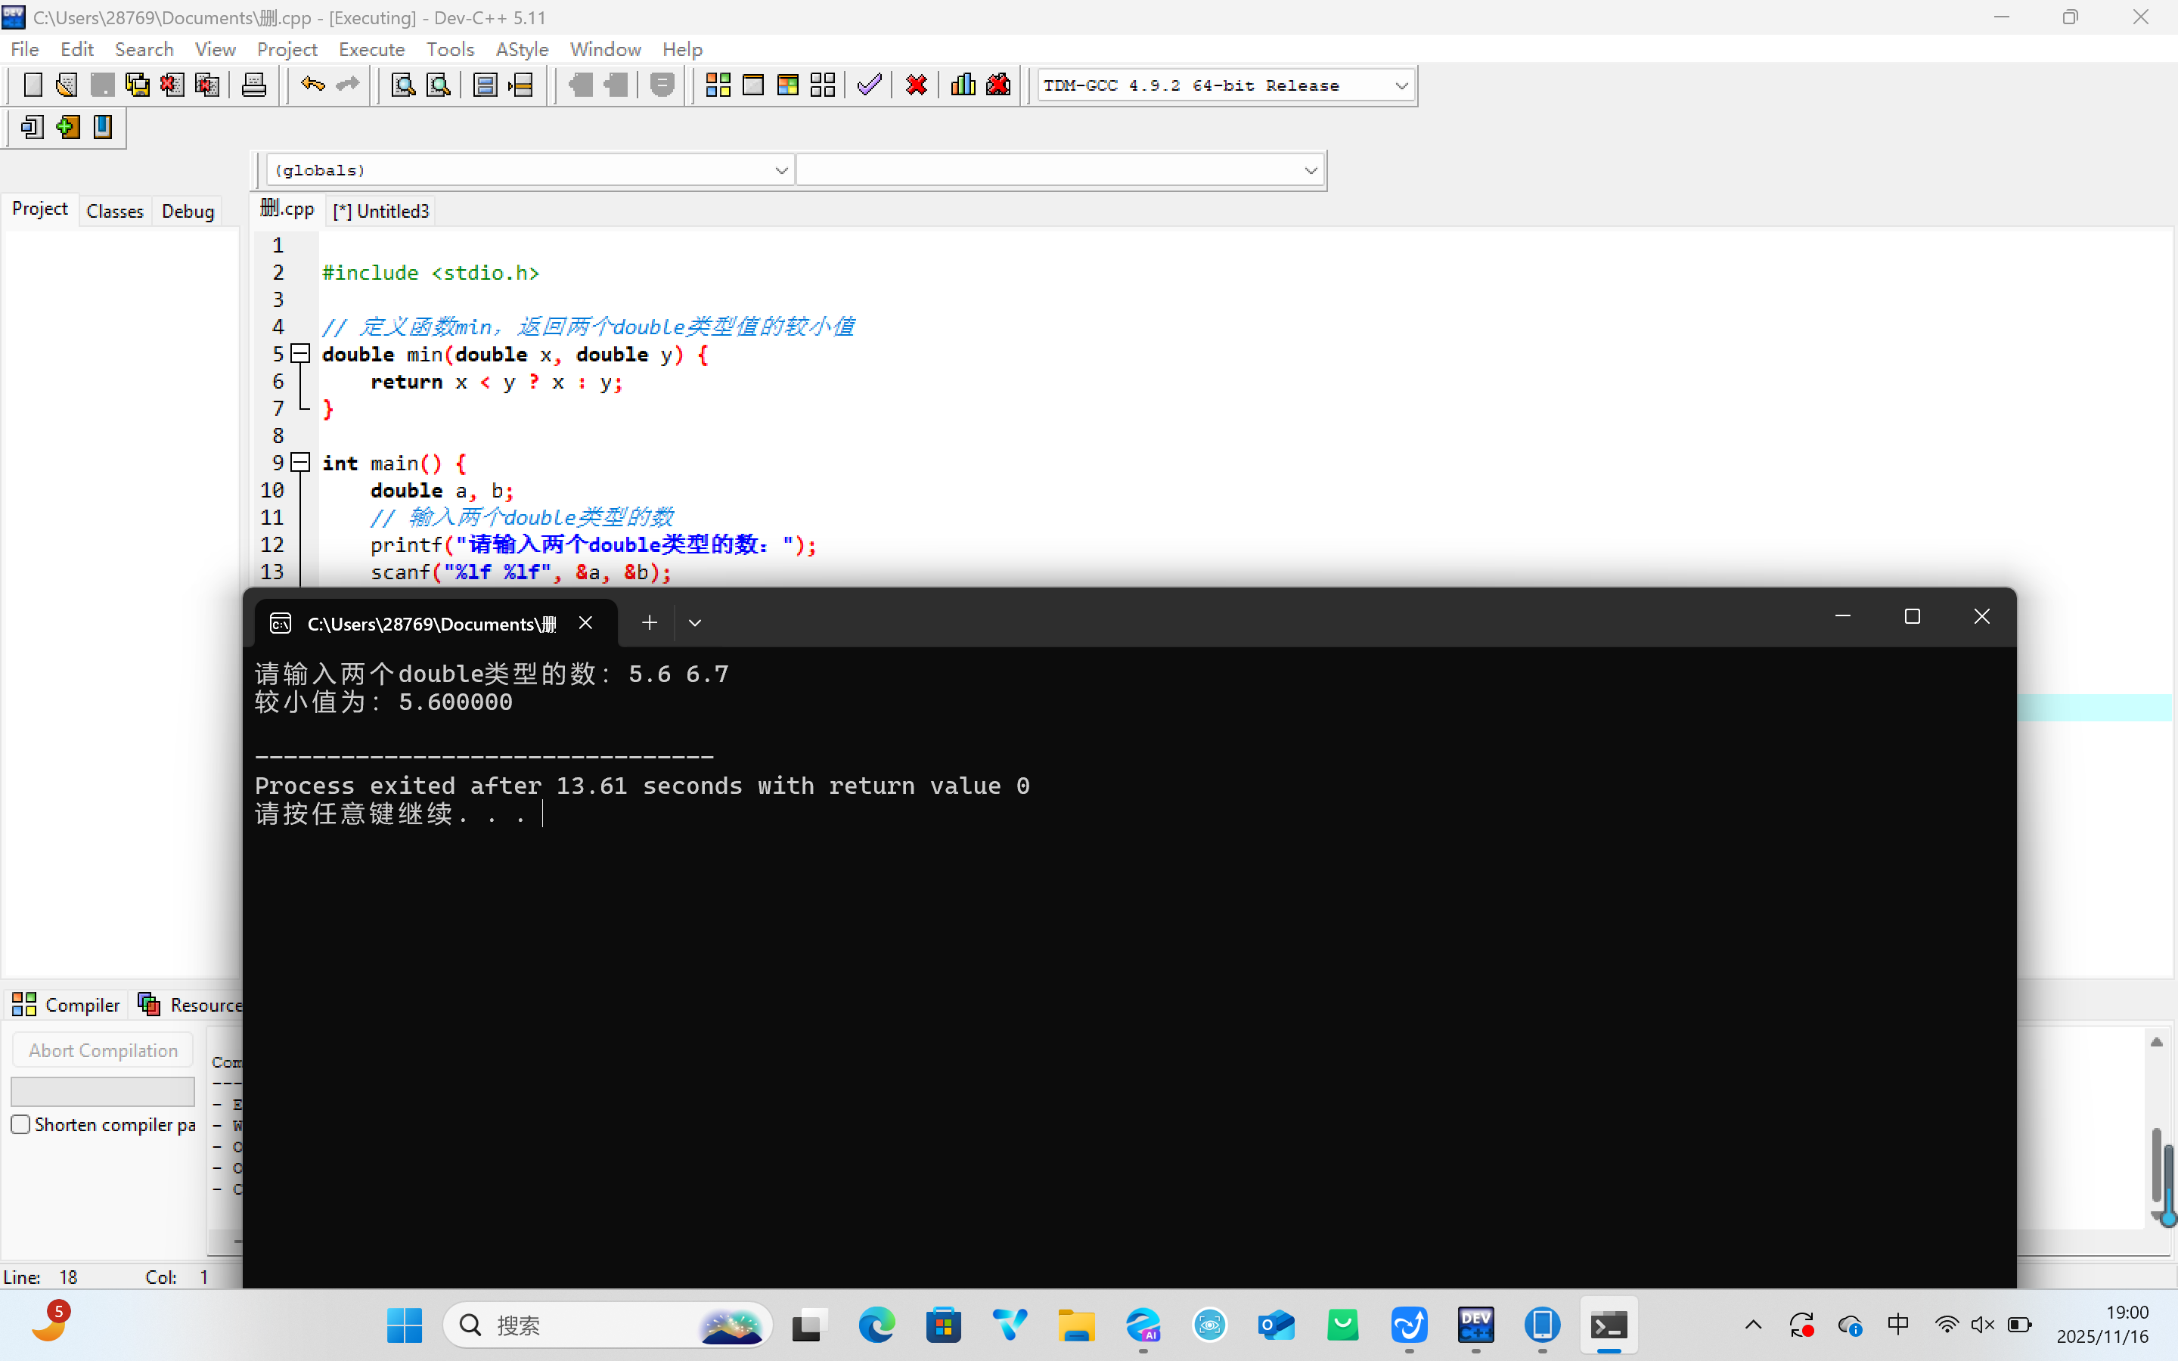Switch to the Untitled3 editor tab
Viewport: 2178px width, 1361px height.
click(382, 211)
